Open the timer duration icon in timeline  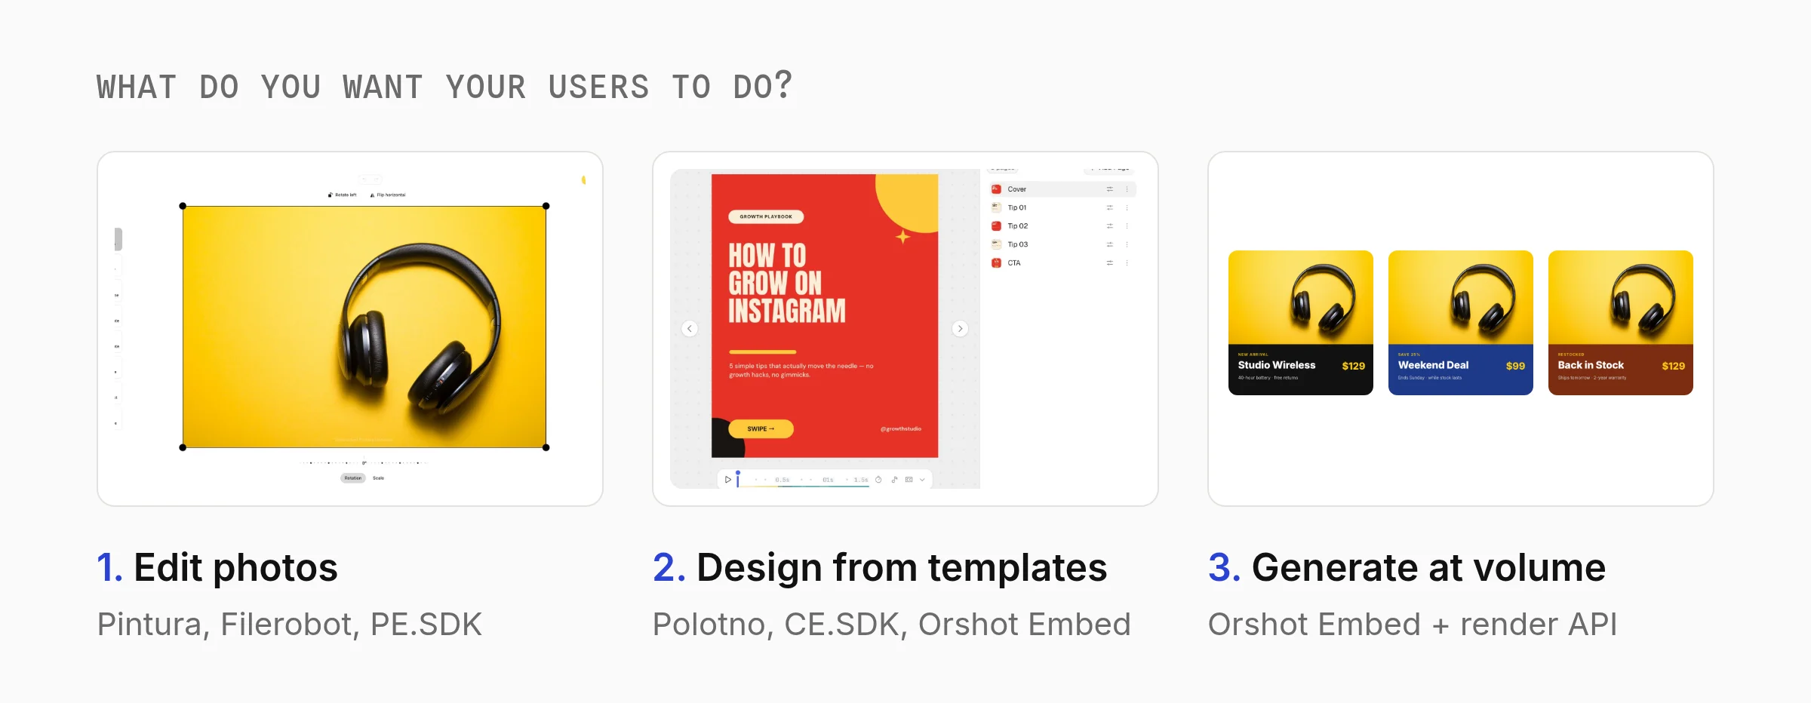[878, 480]
